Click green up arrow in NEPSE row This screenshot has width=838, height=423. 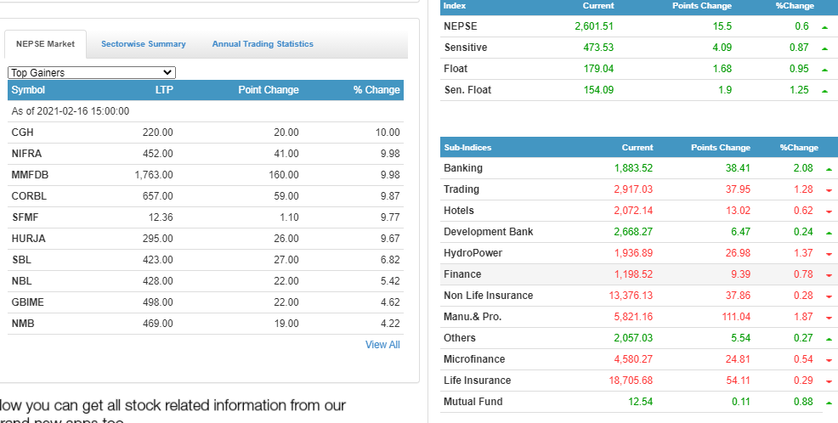[x=825, y=27]
